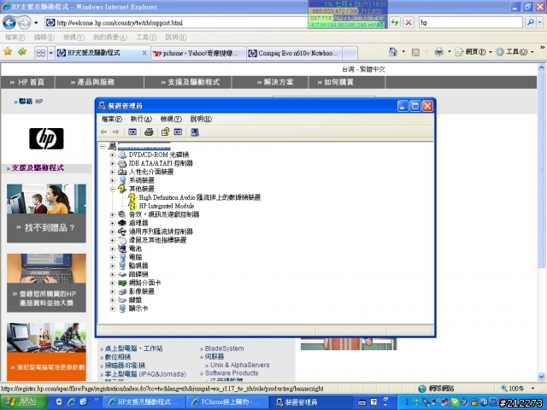Close the HP支援及驅動程式 browser tab

pyautogui.click(x=144, y=53)
